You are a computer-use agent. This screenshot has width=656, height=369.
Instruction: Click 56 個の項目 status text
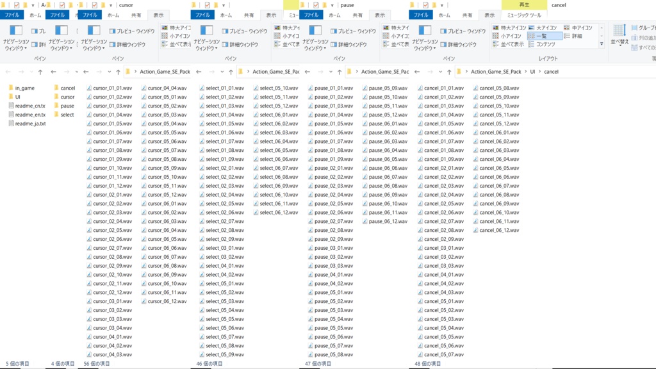point(97,364)
